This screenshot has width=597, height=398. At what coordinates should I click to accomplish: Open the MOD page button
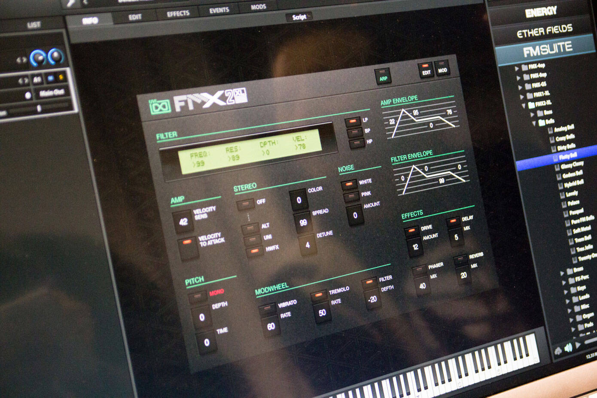(442, 68)
